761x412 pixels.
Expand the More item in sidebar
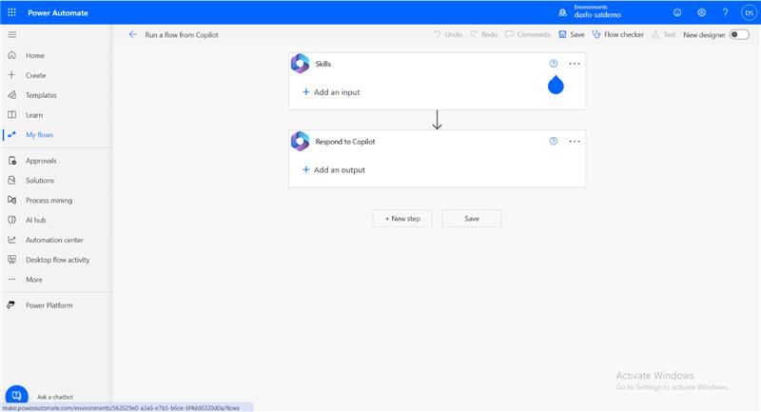[33, 280]
